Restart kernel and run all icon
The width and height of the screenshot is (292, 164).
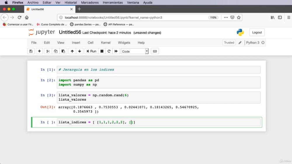pyautogui.click(x=116, y=51)
